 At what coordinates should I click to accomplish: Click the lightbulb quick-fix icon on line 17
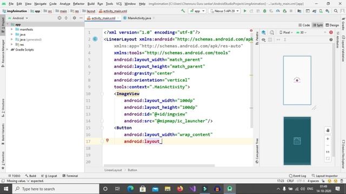tap(107, 140)
